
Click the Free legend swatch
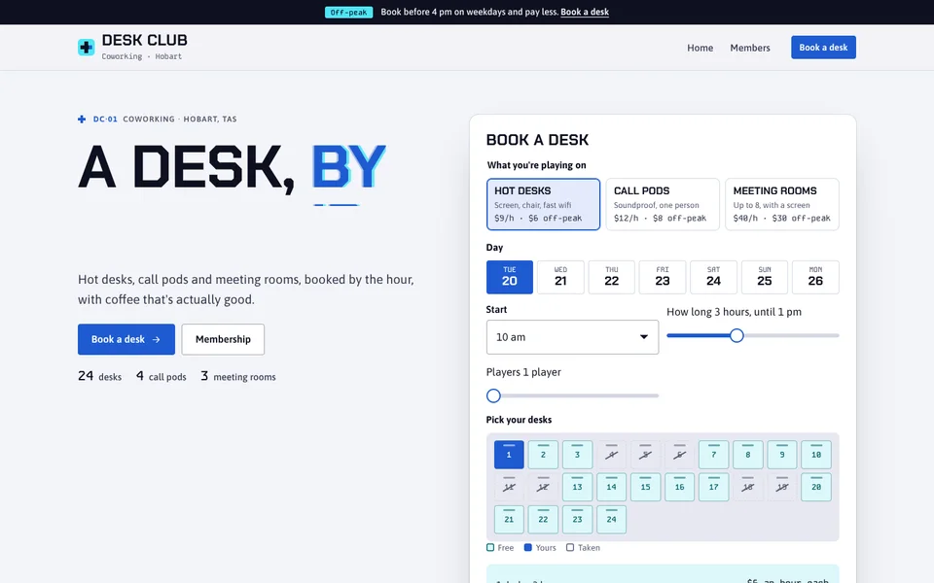490,547
